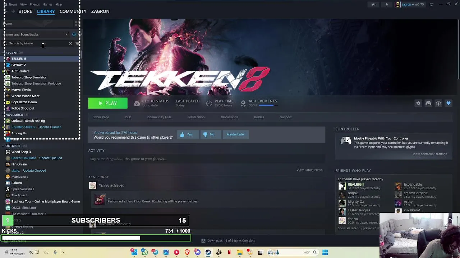Open Brave browser from the taskbar
Viewport: 460px width, 258px height.
click(x=187, y=252)
